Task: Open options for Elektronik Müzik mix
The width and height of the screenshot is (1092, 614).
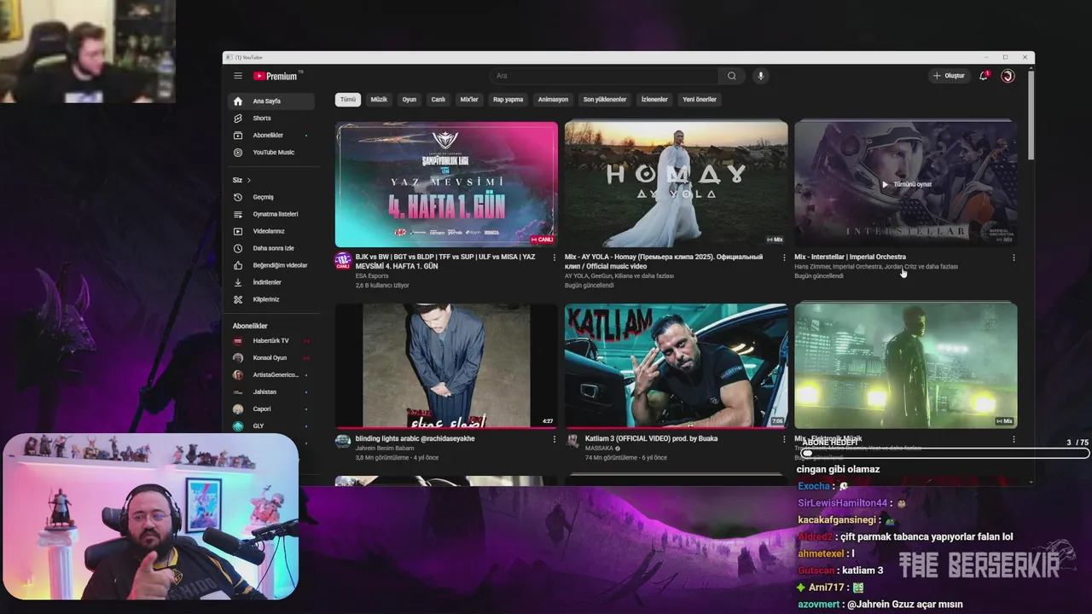Action: [x=1014, y=439]
